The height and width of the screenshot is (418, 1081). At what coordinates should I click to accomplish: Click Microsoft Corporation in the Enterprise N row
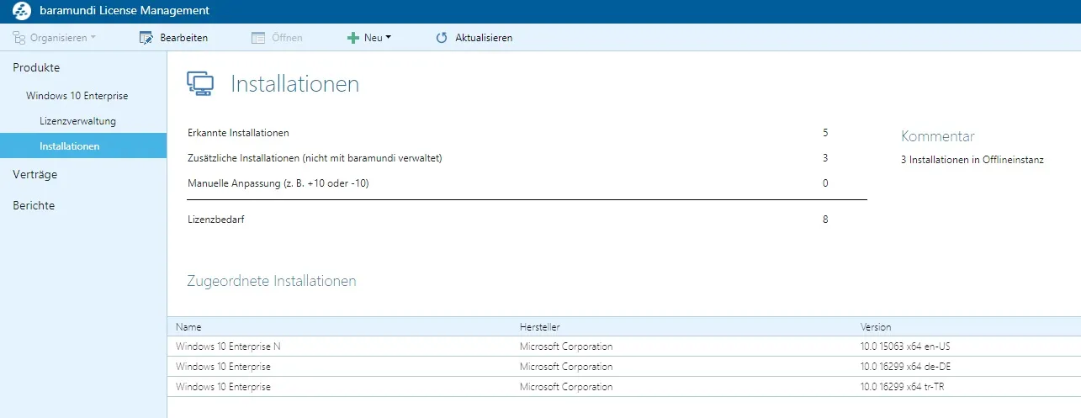(566, 347)
